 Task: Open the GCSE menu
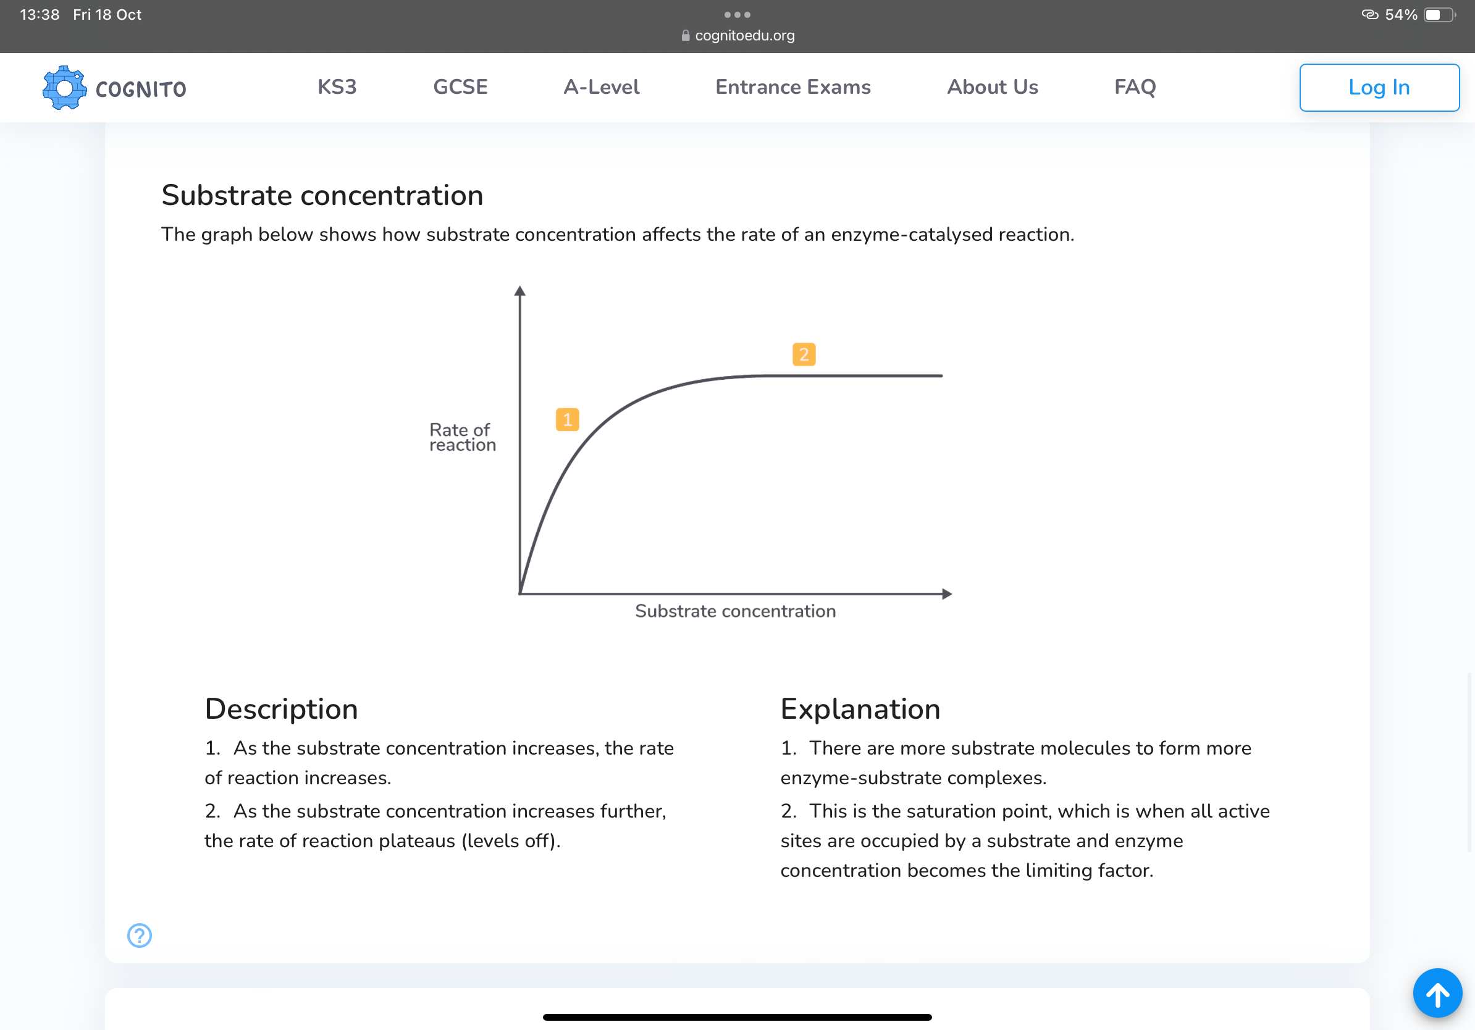tap(460, 86)
